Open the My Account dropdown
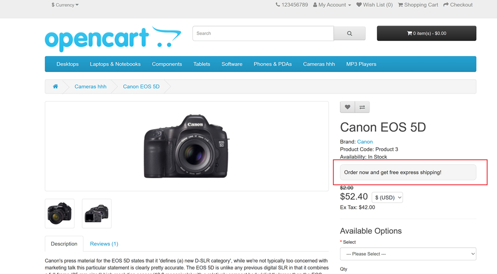497x274 pixels. click(x=332, y=5)
